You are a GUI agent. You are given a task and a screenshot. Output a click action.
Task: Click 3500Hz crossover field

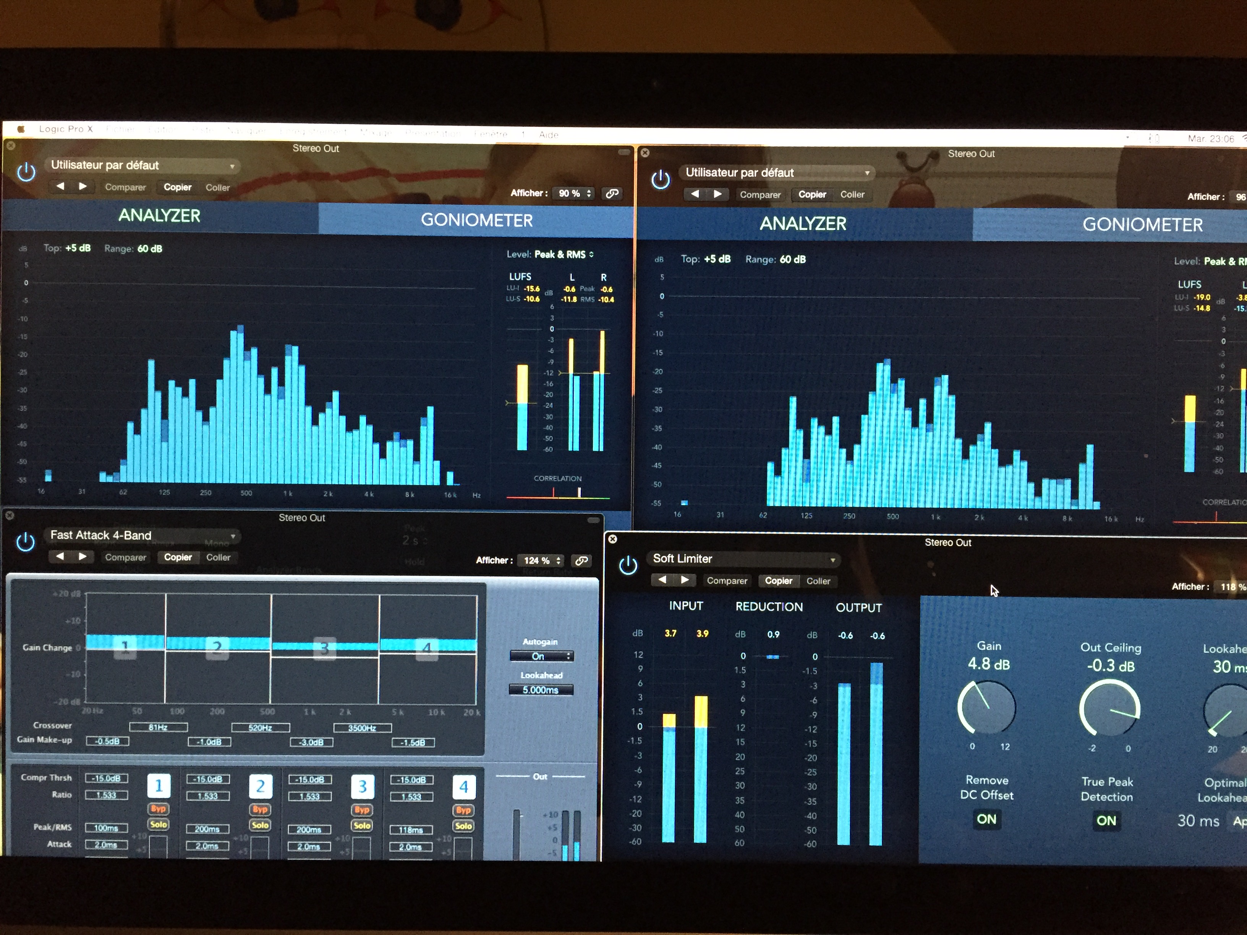pyautogui.click(x=363, y=728)
